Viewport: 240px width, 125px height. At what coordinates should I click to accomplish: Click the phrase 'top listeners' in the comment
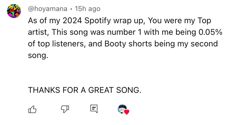(61, 44)
